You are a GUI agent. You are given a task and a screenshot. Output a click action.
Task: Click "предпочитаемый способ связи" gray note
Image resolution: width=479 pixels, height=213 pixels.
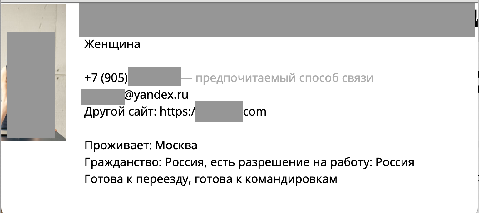[284, 78]
